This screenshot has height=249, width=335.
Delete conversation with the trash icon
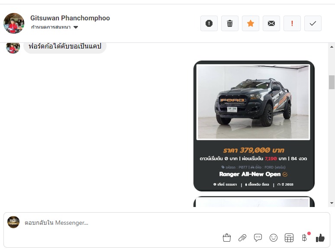230,23
